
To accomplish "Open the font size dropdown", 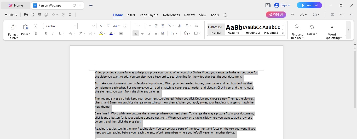I will 94,26.
